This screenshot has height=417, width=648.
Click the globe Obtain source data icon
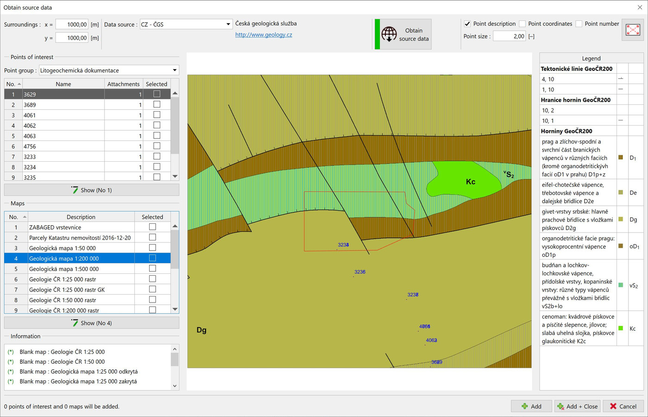click(389, 34)
